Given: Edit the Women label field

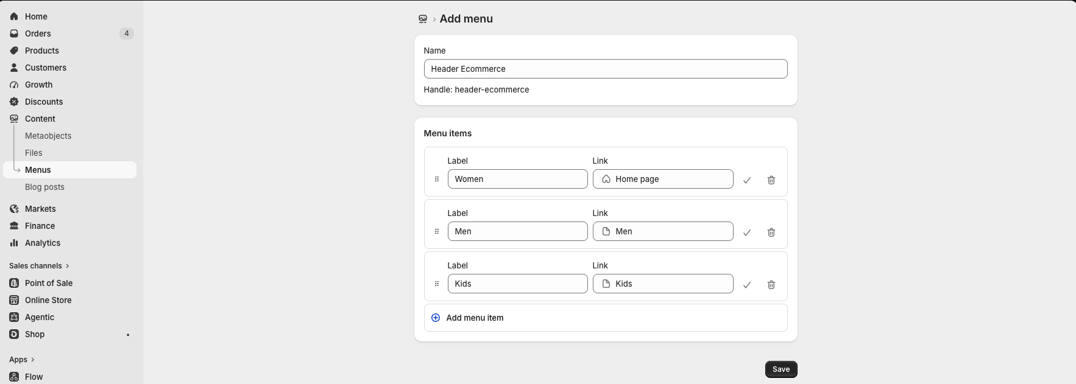Looking at the screenshot, I should pyautogui.click(x=518, y=179).
